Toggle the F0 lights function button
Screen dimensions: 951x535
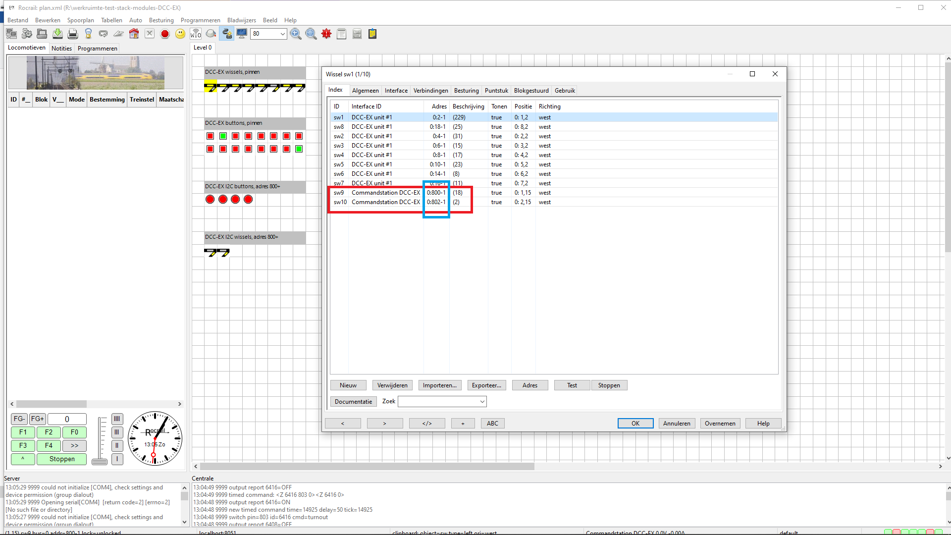tap(74, 432)
